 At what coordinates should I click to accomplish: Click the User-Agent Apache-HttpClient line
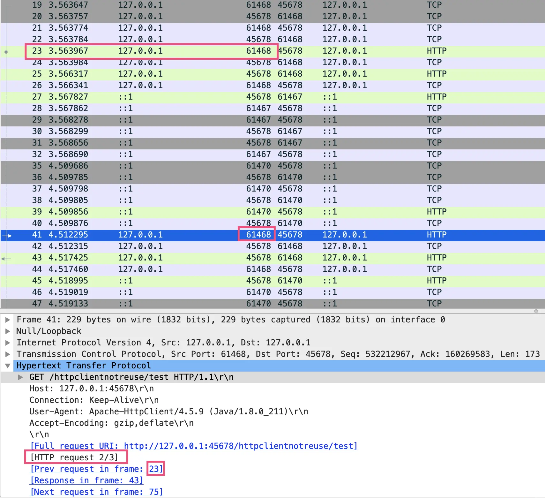(169, 411)
